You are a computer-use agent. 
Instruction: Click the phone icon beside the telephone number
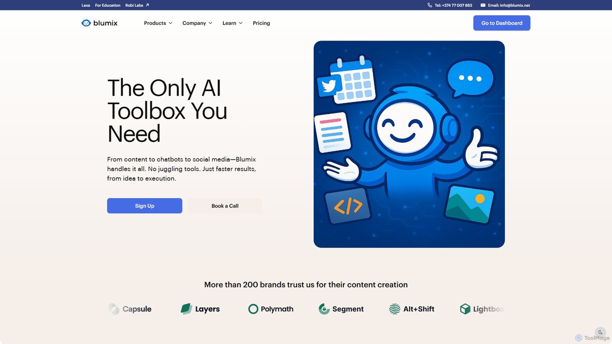(x=430, y=5)
